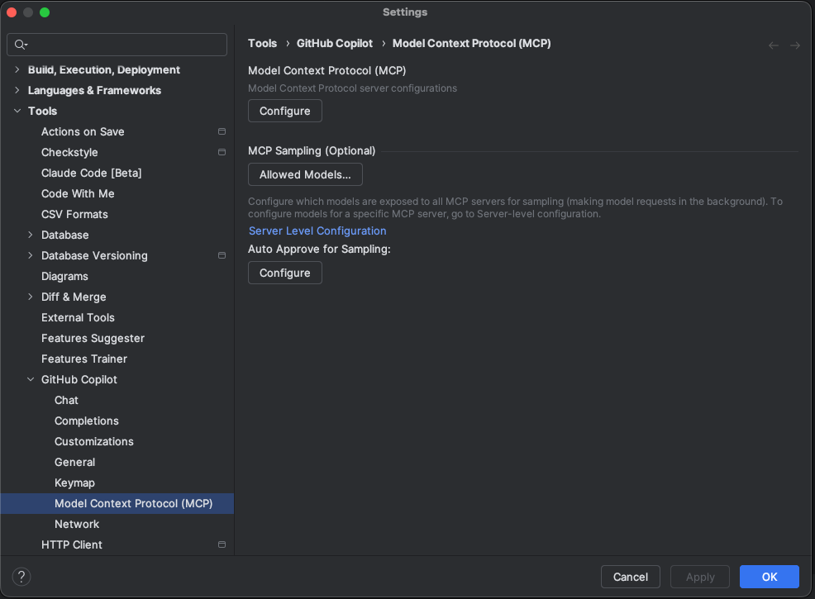Open Checkstyle settings page
Image resolution: width=815 pixels, height=599 pixels.
pos(69,152)
